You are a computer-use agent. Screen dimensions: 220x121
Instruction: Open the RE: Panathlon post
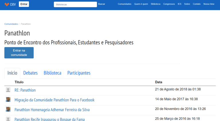point(25,90)
